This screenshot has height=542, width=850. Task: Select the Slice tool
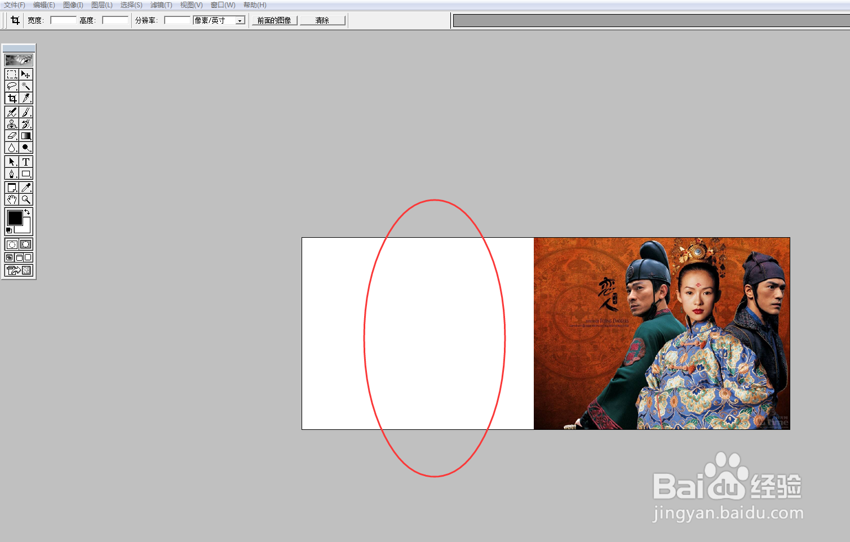tap(26, 98)
